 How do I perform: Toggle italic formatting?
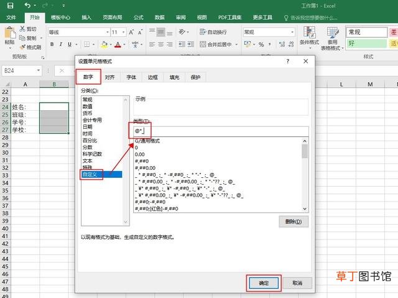[61, 44]
